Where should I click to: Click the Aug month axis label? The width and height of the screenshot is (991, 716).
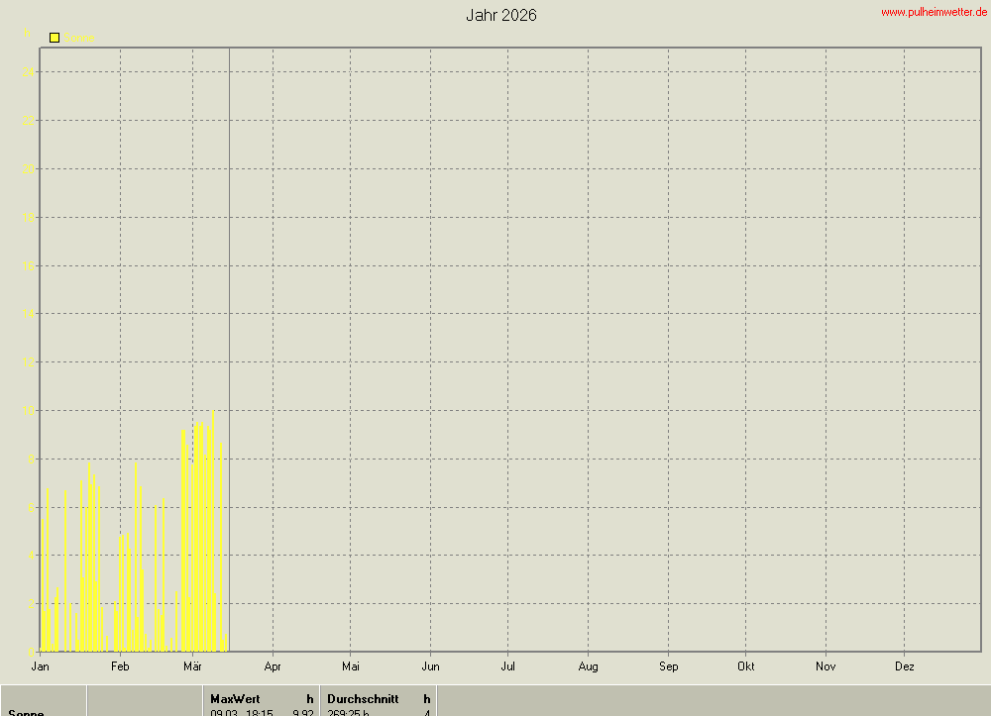point(588,666)
